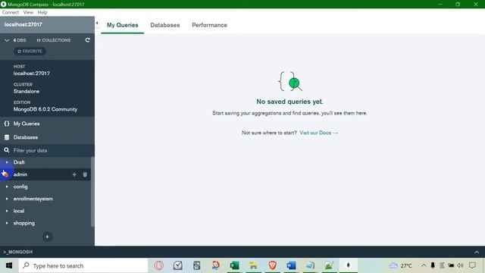Create a new database with plus button

click(x=47, y=237)
